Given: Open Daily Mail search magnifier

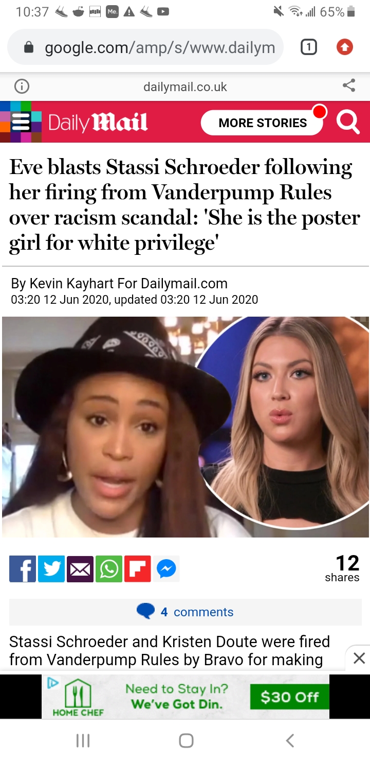Looking at the screenshot, I should pyautogui.click(x=348, y=123).
